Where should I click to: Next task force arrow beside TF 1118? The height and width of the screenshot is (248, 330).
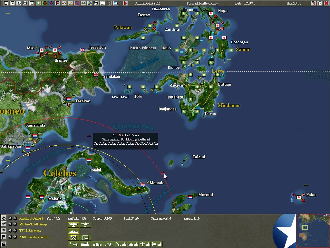coord(15,231)
